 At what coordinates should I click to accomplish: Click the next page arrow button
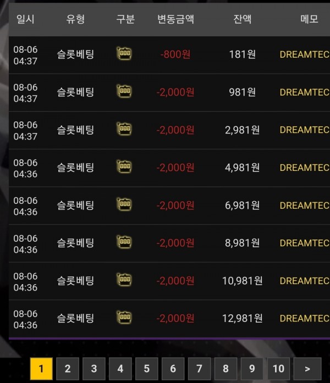tap(307, 369)
